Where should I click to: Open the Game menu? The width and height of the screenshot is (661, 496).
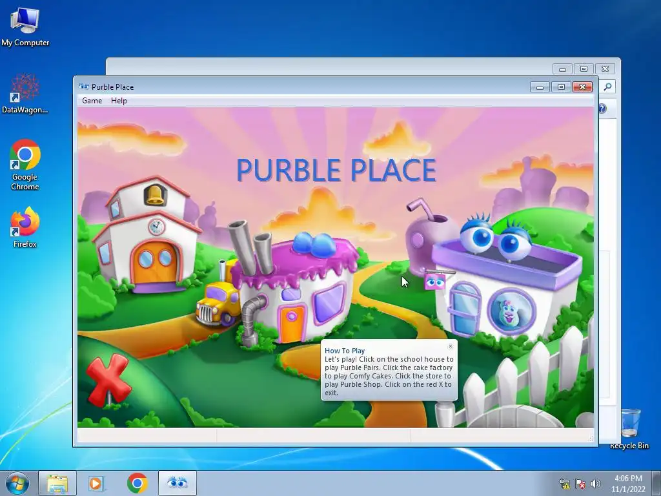(92, 100)
